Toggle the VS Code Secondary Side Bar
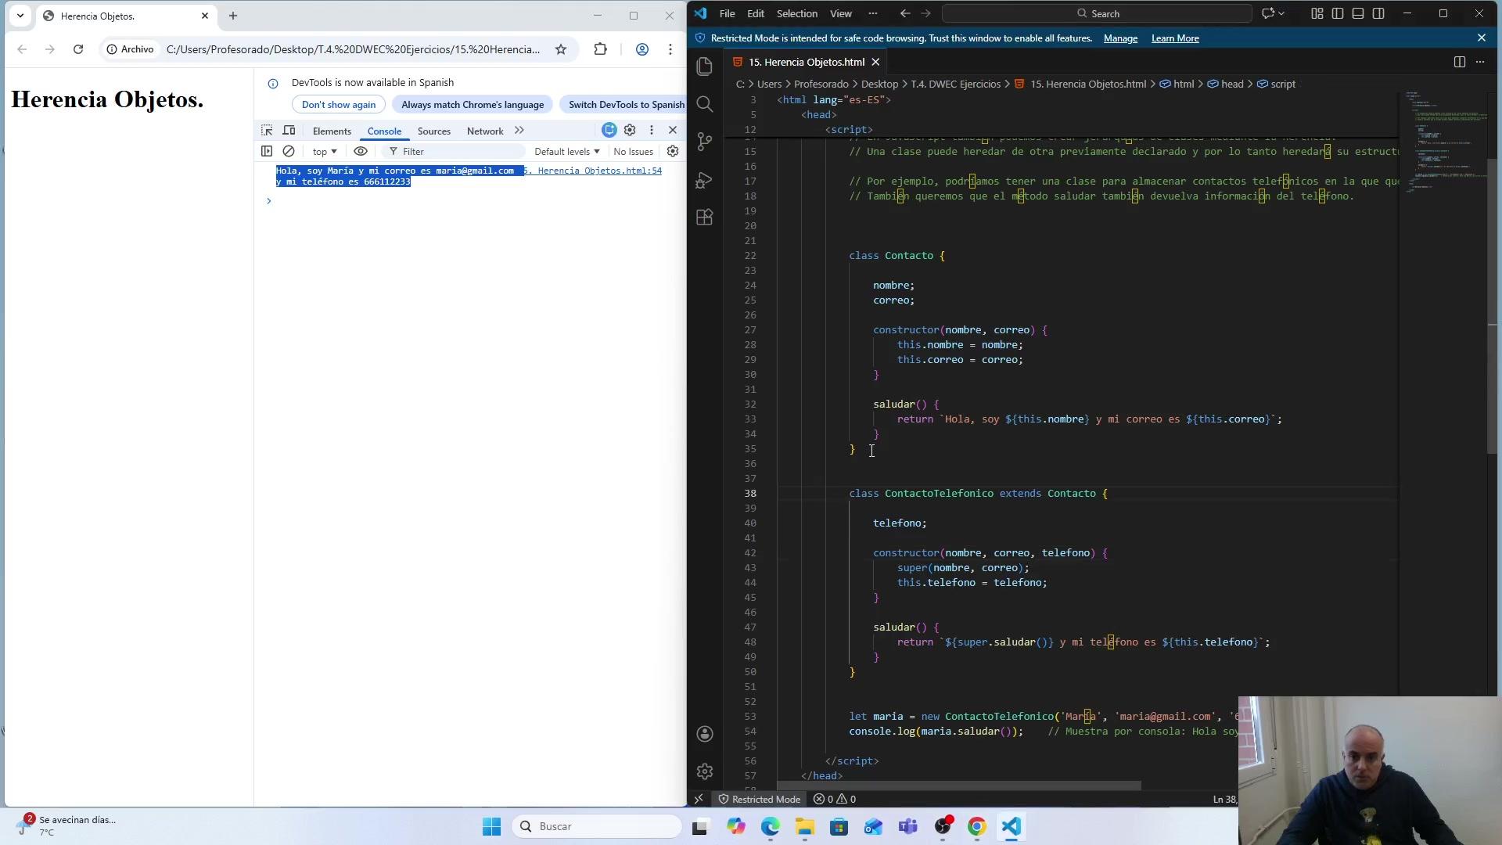Image resolution: width=1502 pixels, height=845 pixels. click(x=1378, y=13)
